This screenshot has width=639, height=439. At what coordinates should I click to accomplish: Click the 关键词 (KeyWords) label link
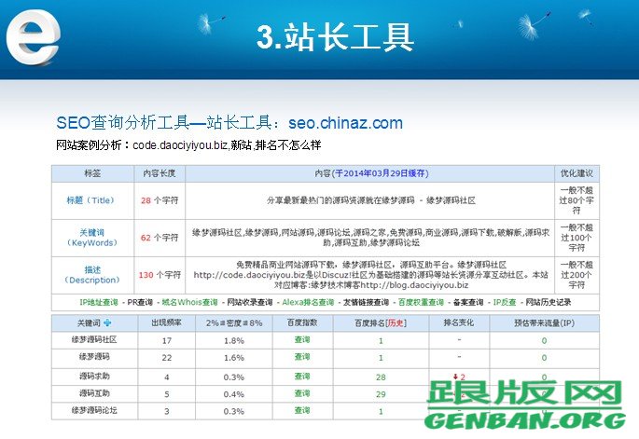[x=91, y=238]
